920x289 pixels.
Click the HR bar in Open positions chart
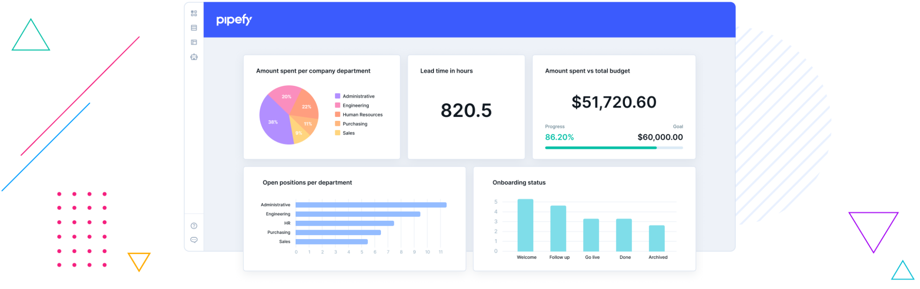point(345,223)
